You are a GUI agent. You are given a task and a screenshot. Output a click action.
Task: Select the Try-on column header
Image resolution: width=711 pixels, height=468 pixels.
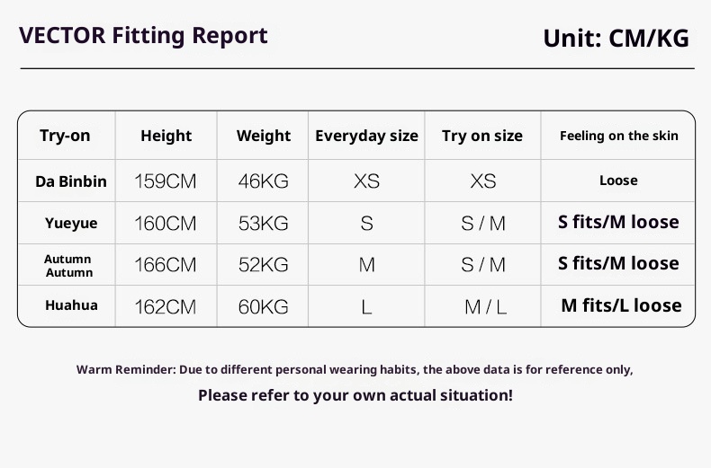pos(65,136)
